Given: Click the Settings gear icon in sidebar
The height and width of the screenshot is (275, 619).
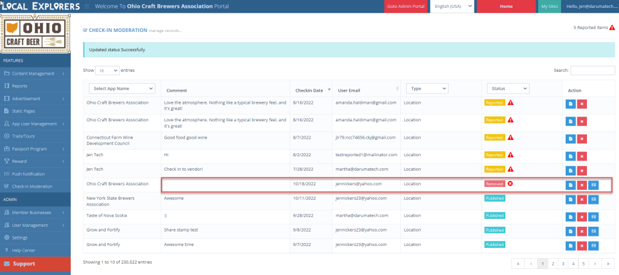Looking at the screenshot, I should (x=6, y=238).
